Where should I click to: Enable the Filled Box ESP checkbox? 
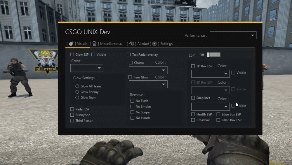pos(218,120)
